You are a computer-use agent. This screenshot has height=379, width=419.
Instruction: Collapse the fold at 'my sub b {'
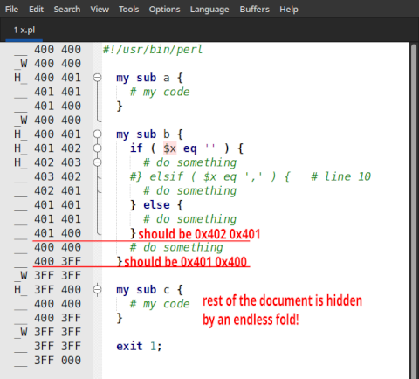click(x=98, y=134)
